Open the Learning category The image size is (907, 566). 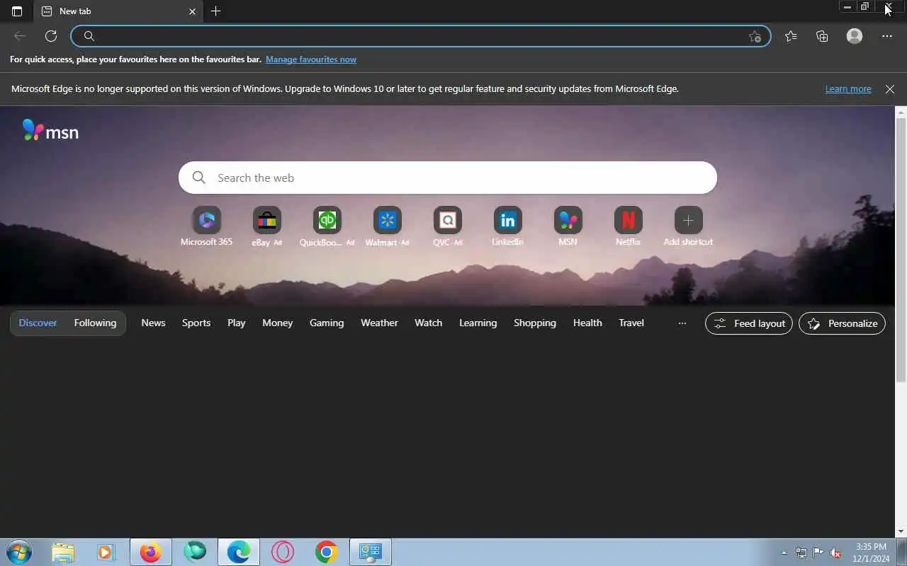pyautogui.click(x=478, y=323)
